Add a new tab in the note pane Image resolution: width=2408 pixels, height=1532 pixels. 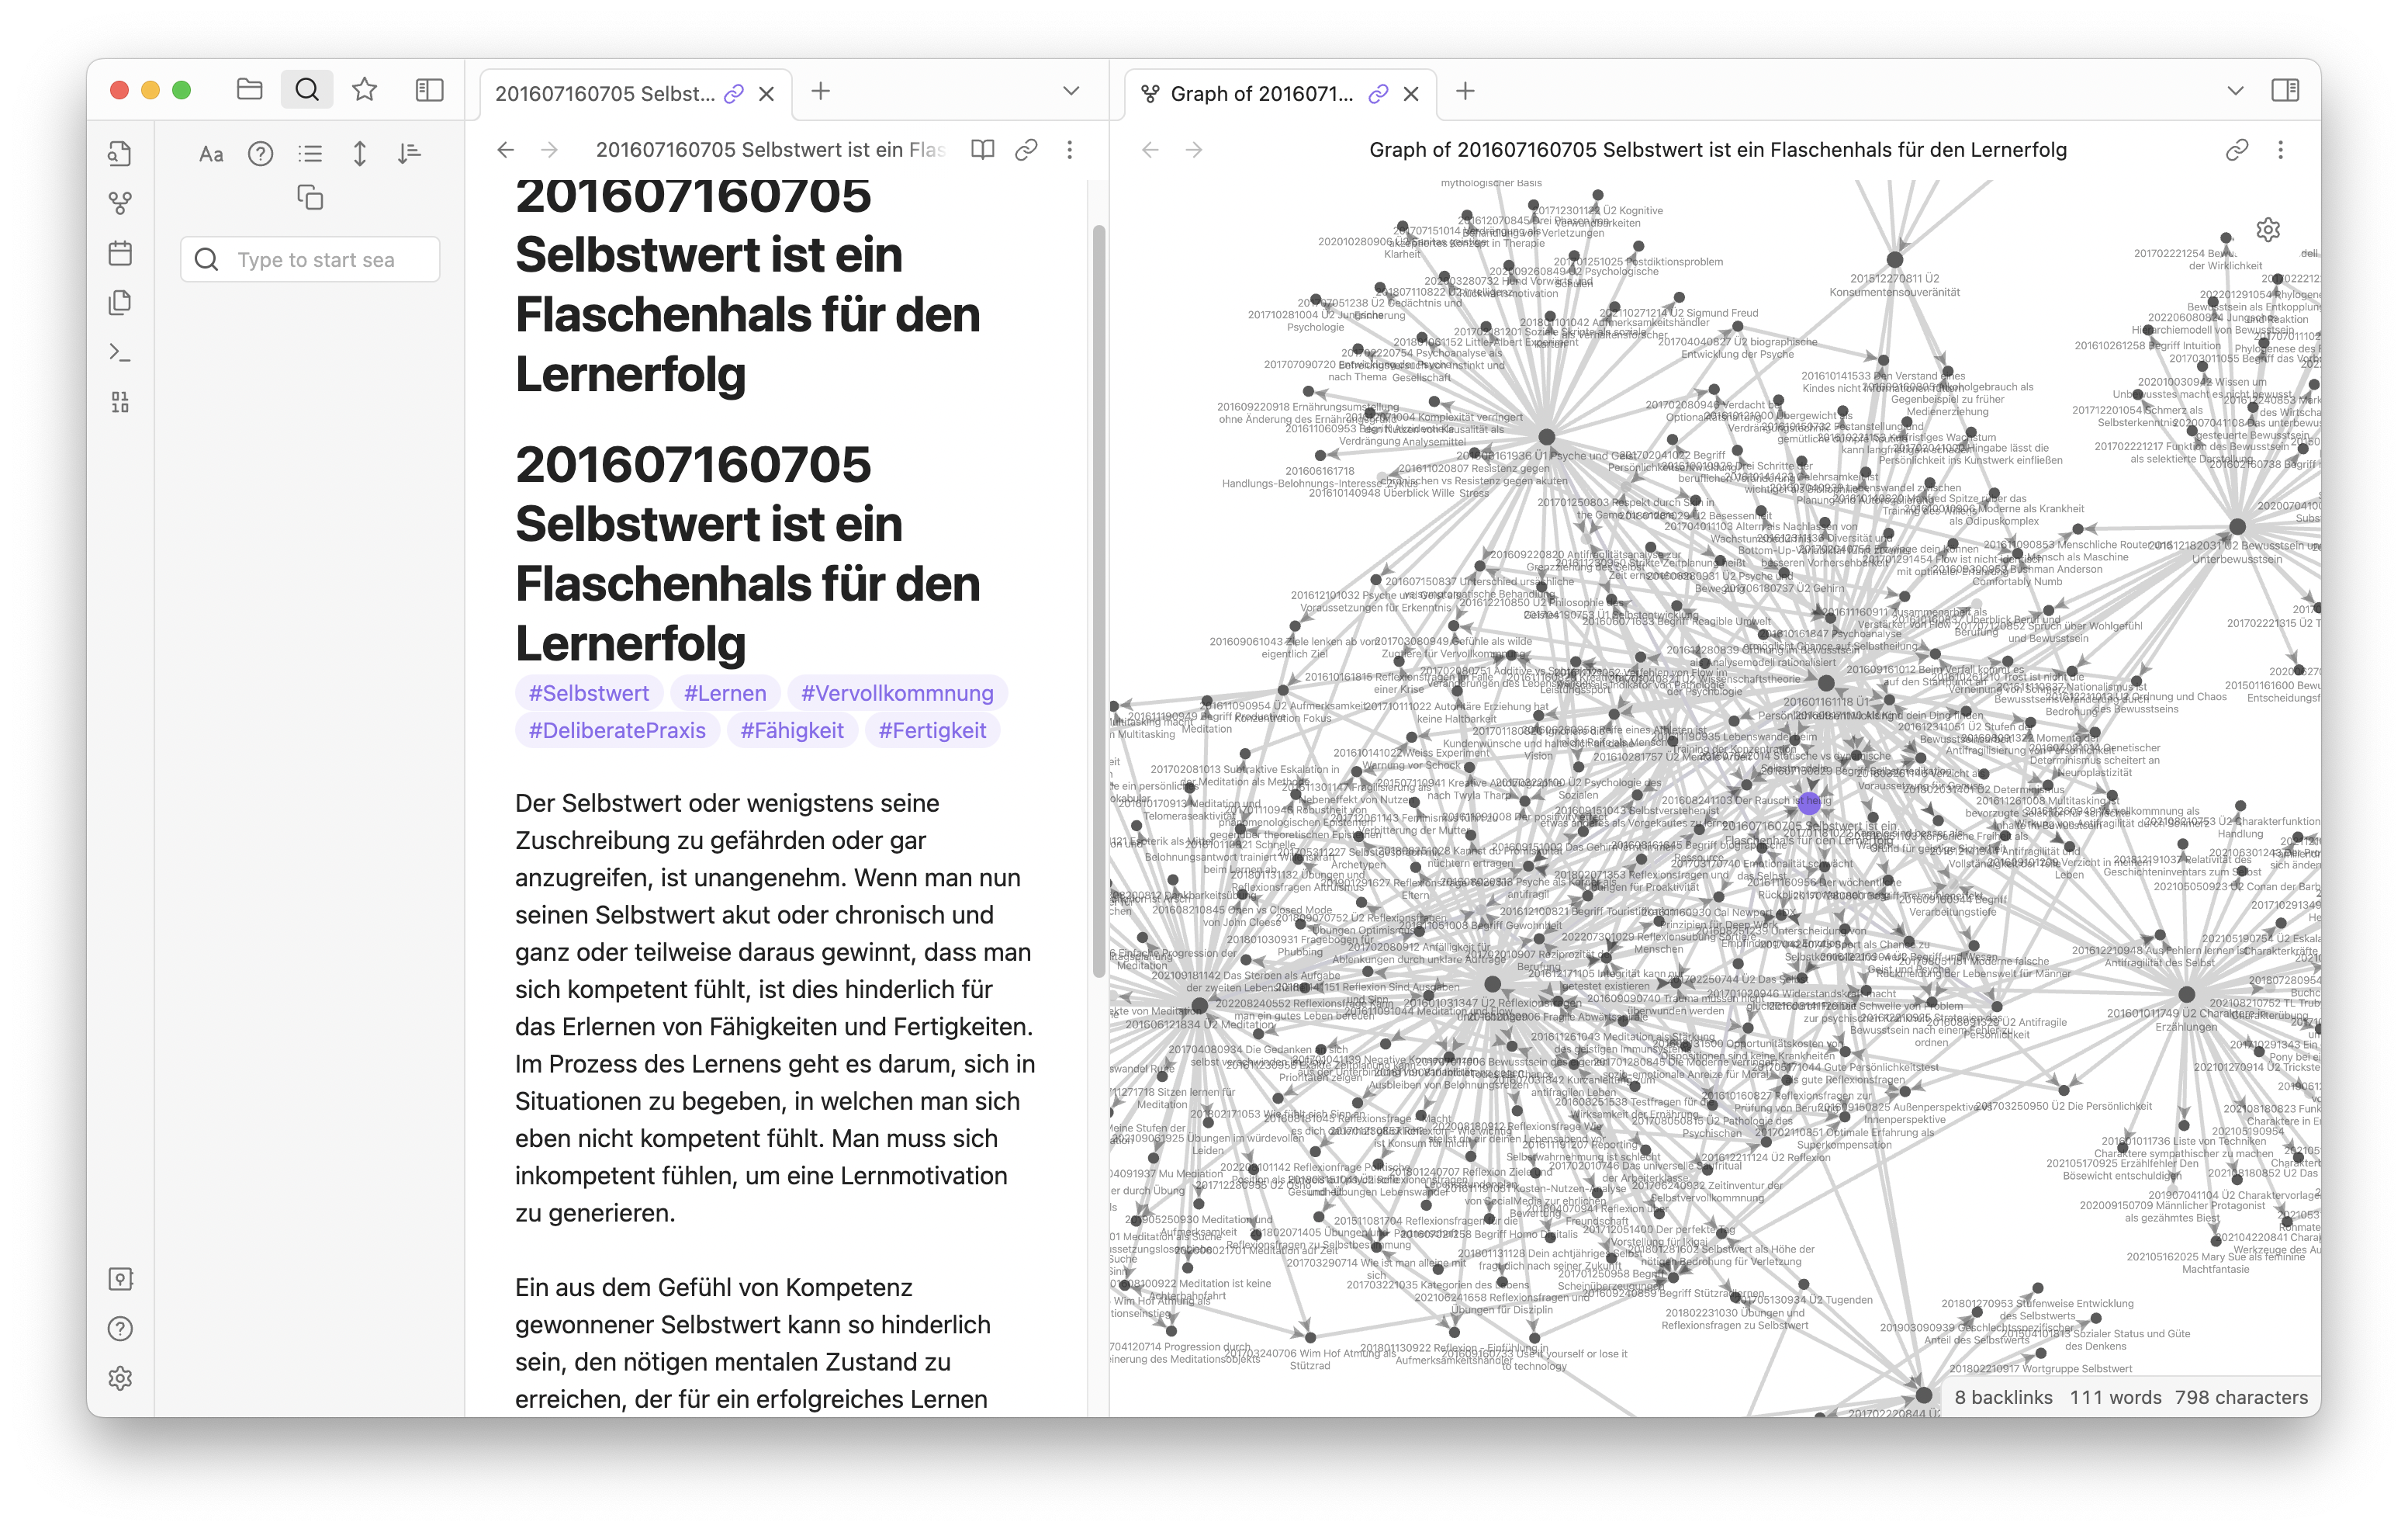click(821, 92)
